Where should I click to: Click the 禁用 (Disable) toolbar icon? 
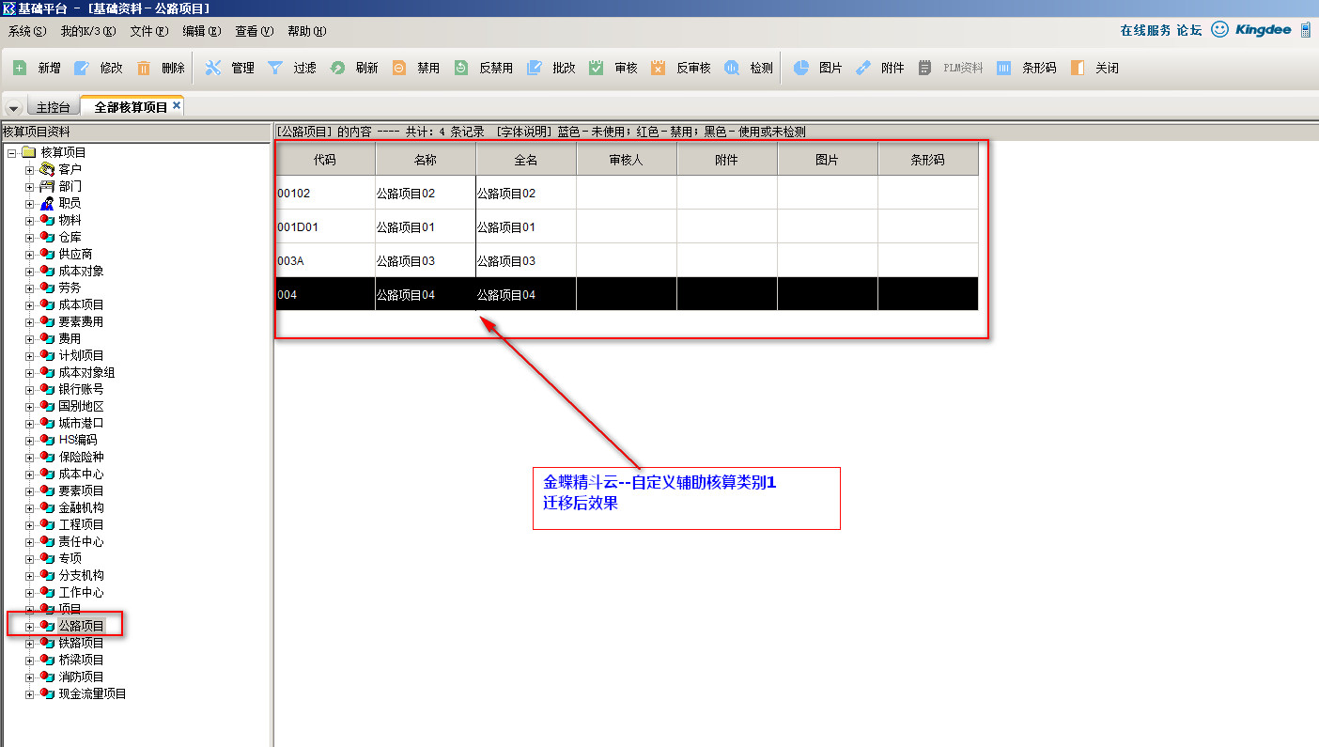click(399, 68)
